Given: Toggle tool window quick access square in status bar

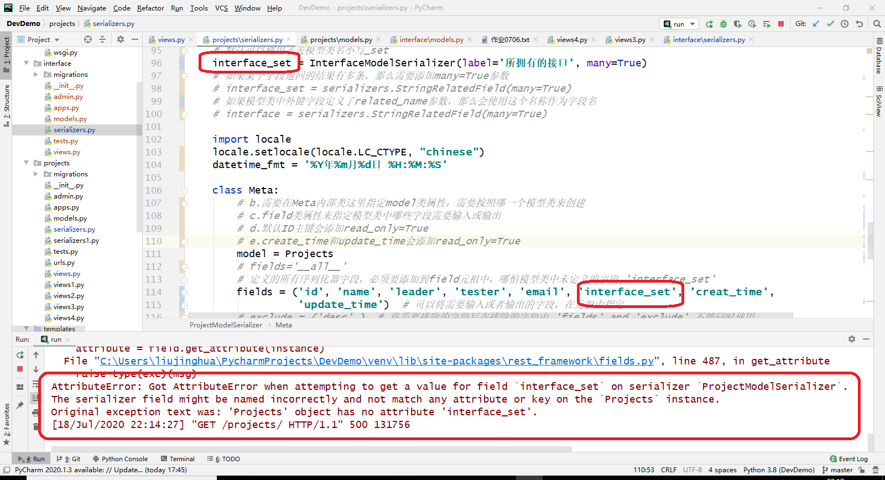Looking at the screenshot, I should pos(7,470).
